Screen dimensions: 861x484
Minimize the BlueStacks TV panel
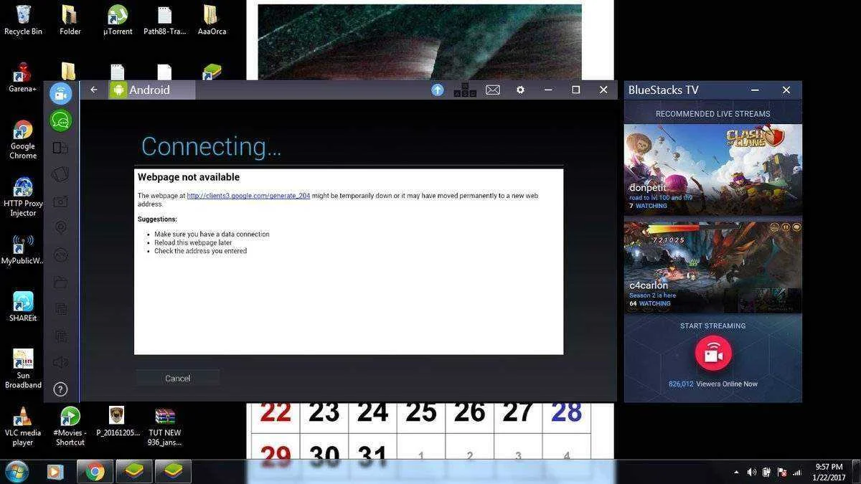pyautogui.click(x=755, y=90)
